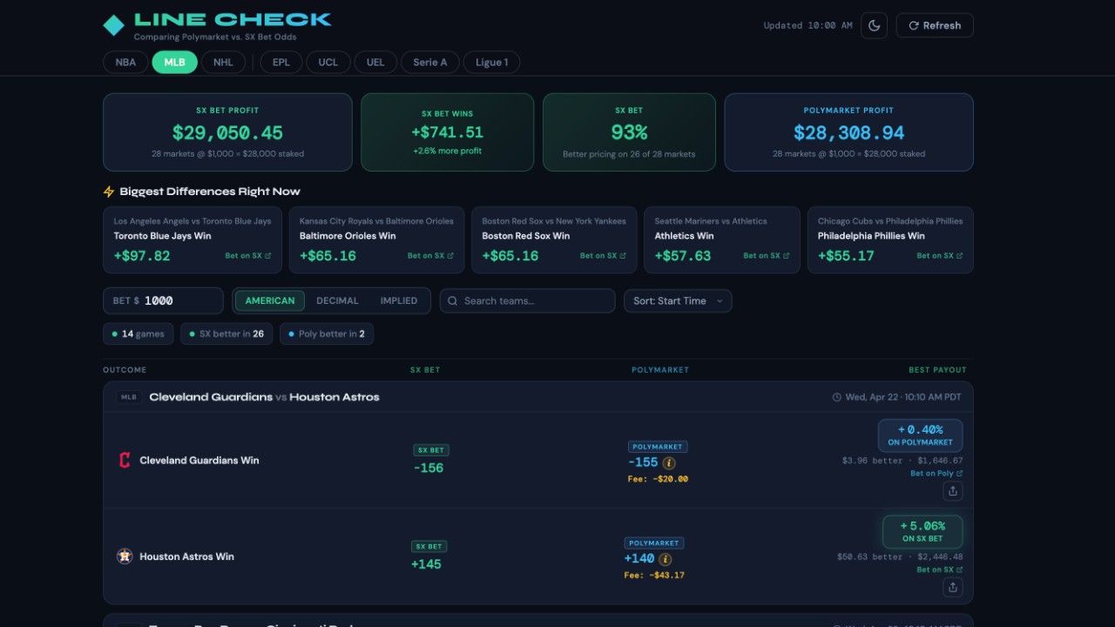
Task: Click the Refresh button
Action: click(935, 25)
